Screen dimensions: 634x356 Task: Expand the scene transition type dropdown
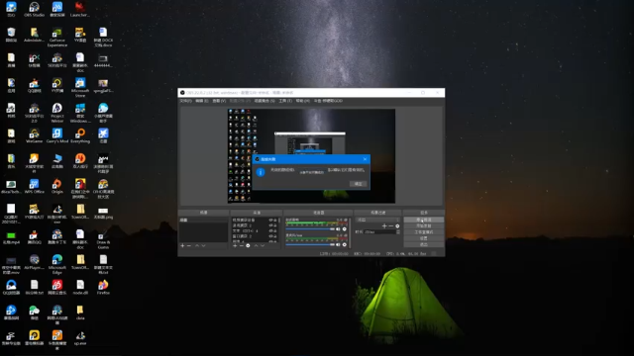point(377,220)
